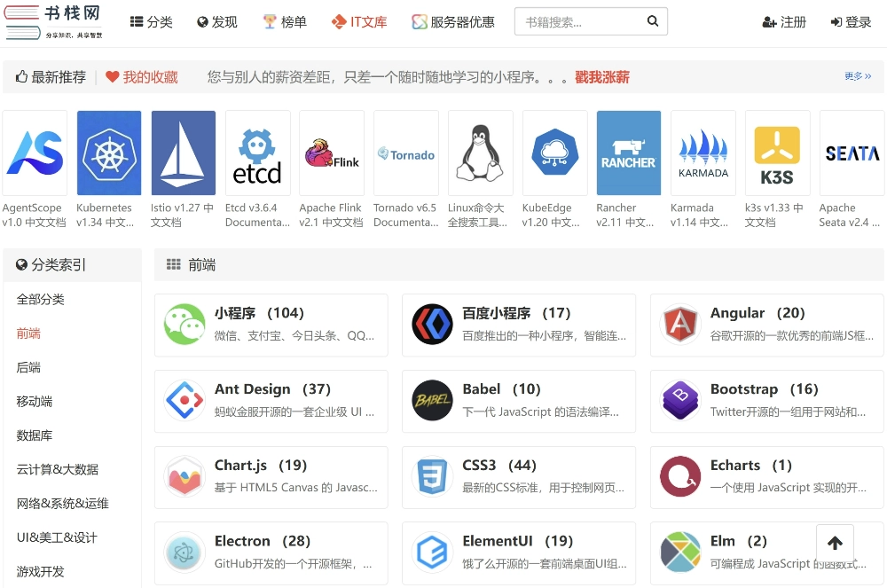This screenshot has height=588, width=887.
Task: Select 云计算&大数据 category in sidebar
Action: 58,469
